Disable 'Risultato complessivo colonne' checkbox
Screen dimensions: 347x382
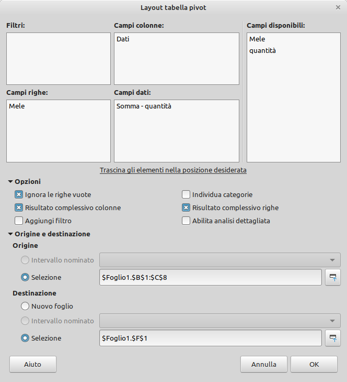pos(19,208)
